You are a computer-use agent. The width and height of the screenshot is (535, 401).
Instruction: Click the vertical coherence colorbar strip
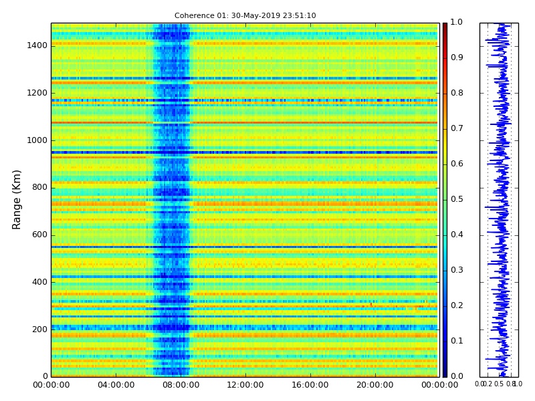coord(445,200)
